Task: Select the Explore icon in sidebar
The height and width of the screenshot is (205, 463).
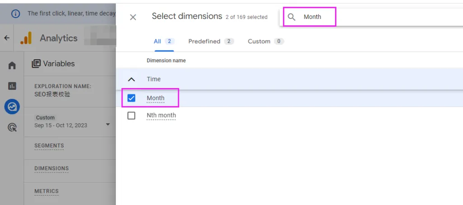Action: [12, 107]
